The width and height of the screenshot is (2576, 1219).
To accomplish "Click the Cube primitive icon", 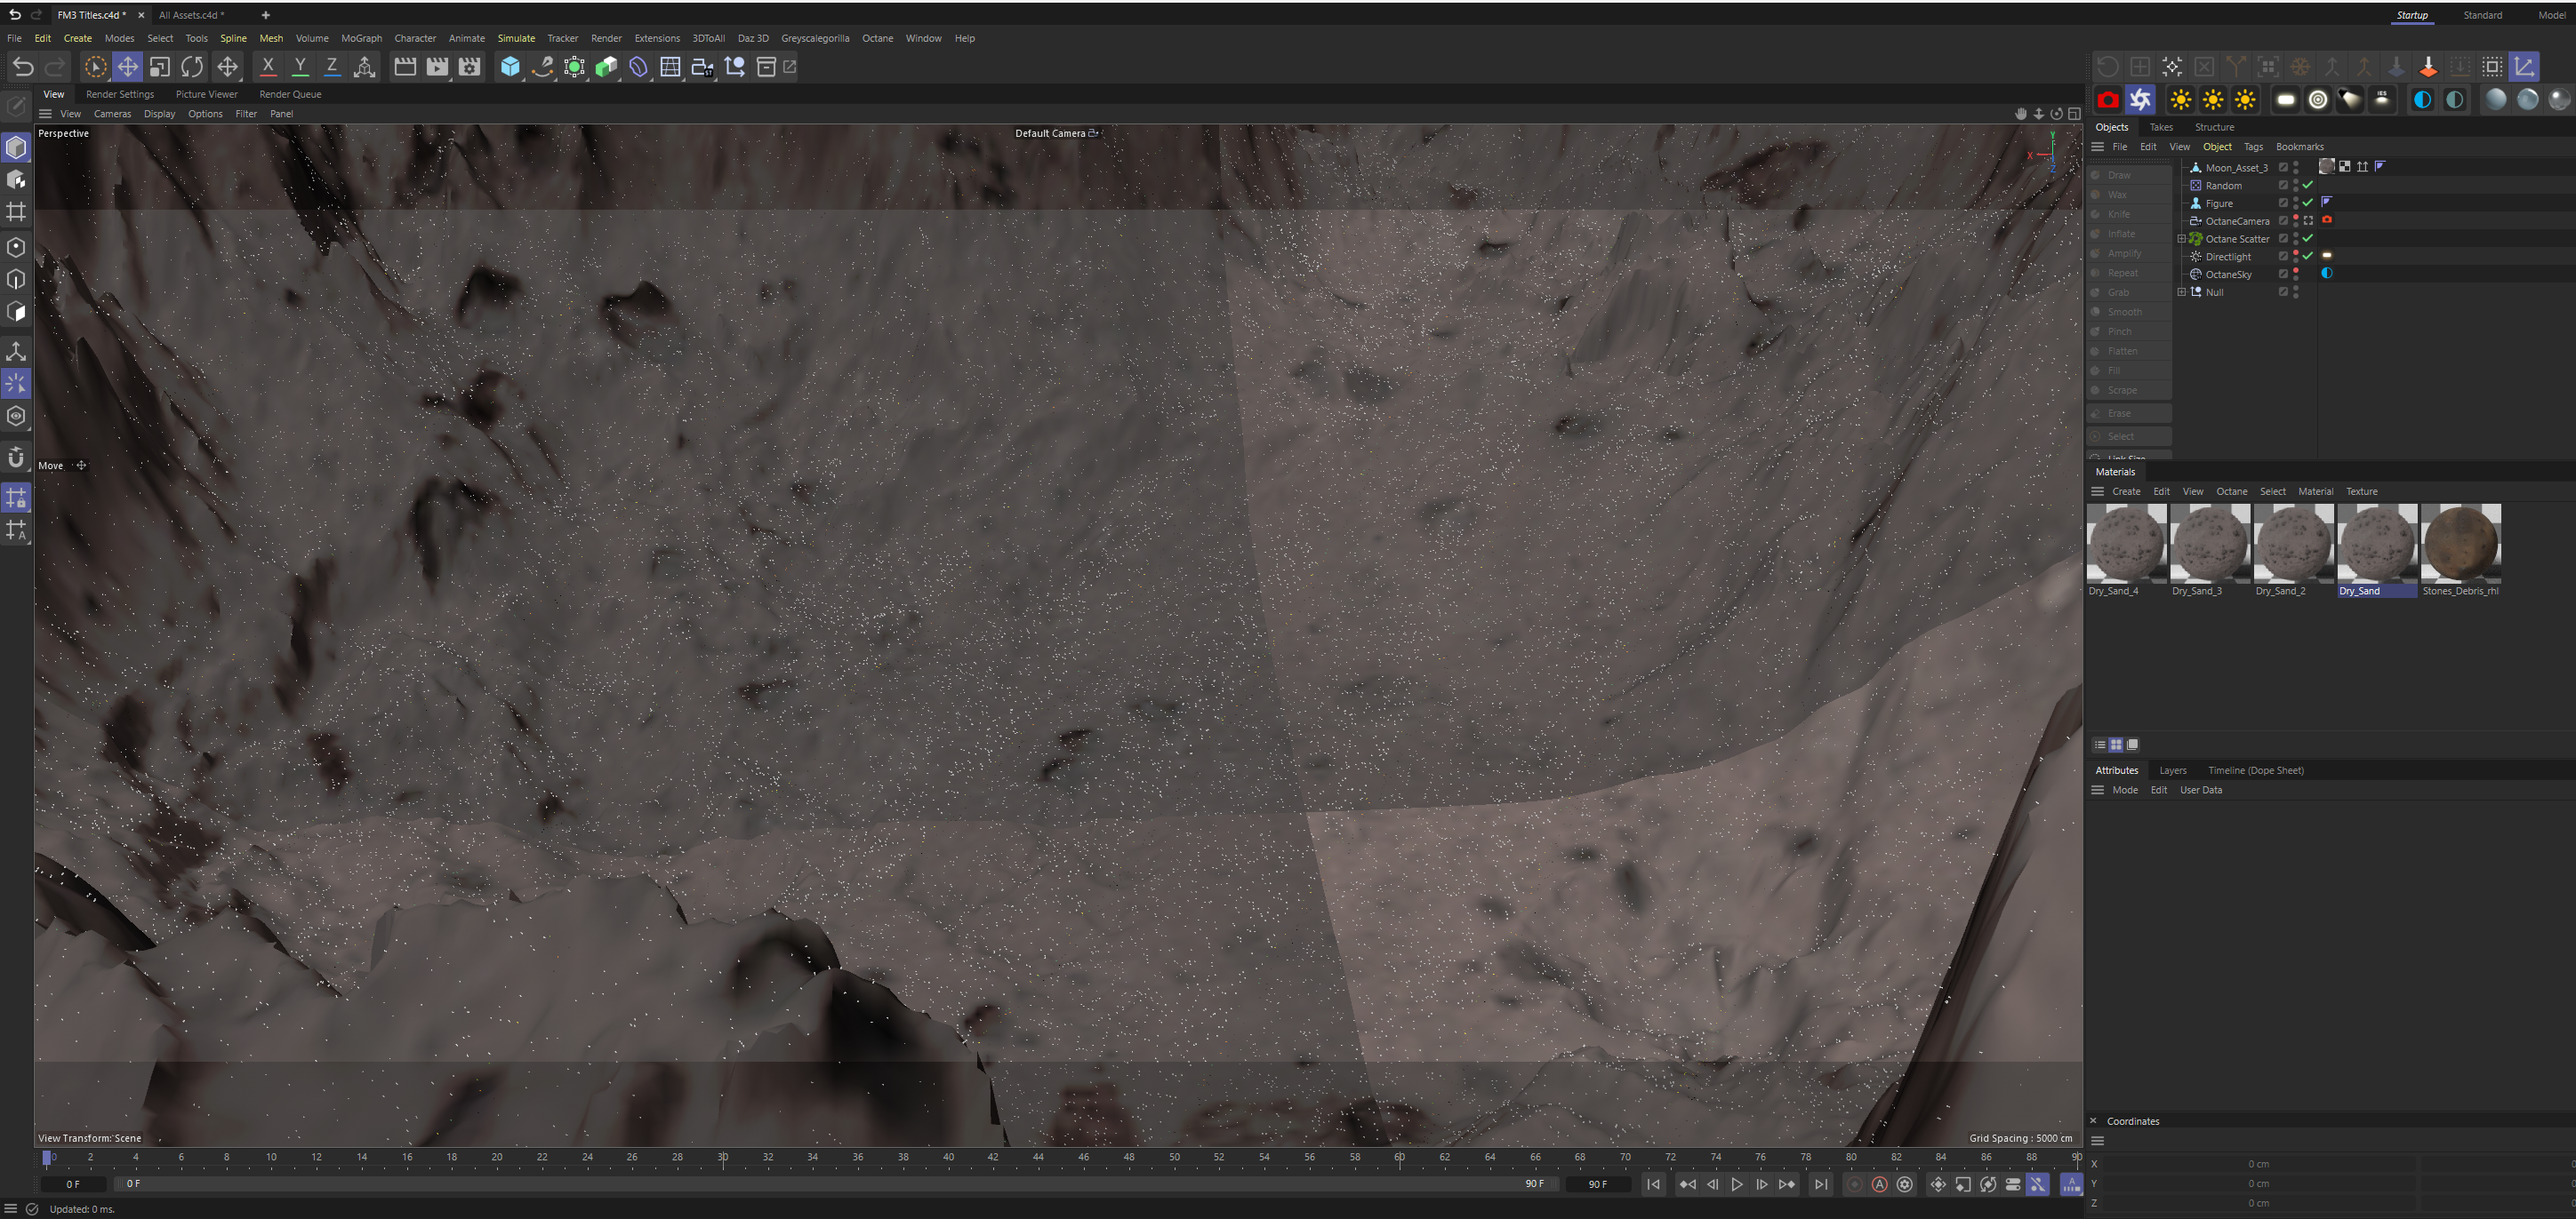I will click(510, 67).
